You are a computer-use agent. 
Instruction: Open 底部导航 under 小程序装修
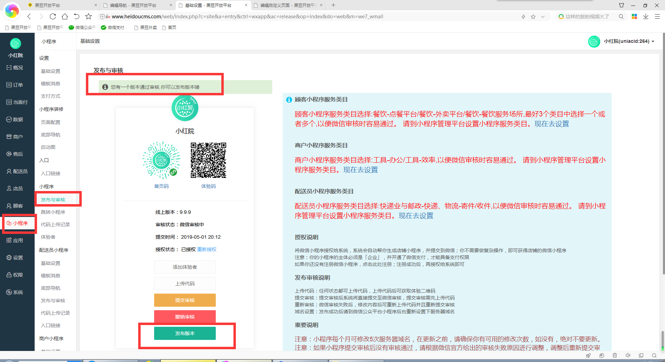(51, 135)
